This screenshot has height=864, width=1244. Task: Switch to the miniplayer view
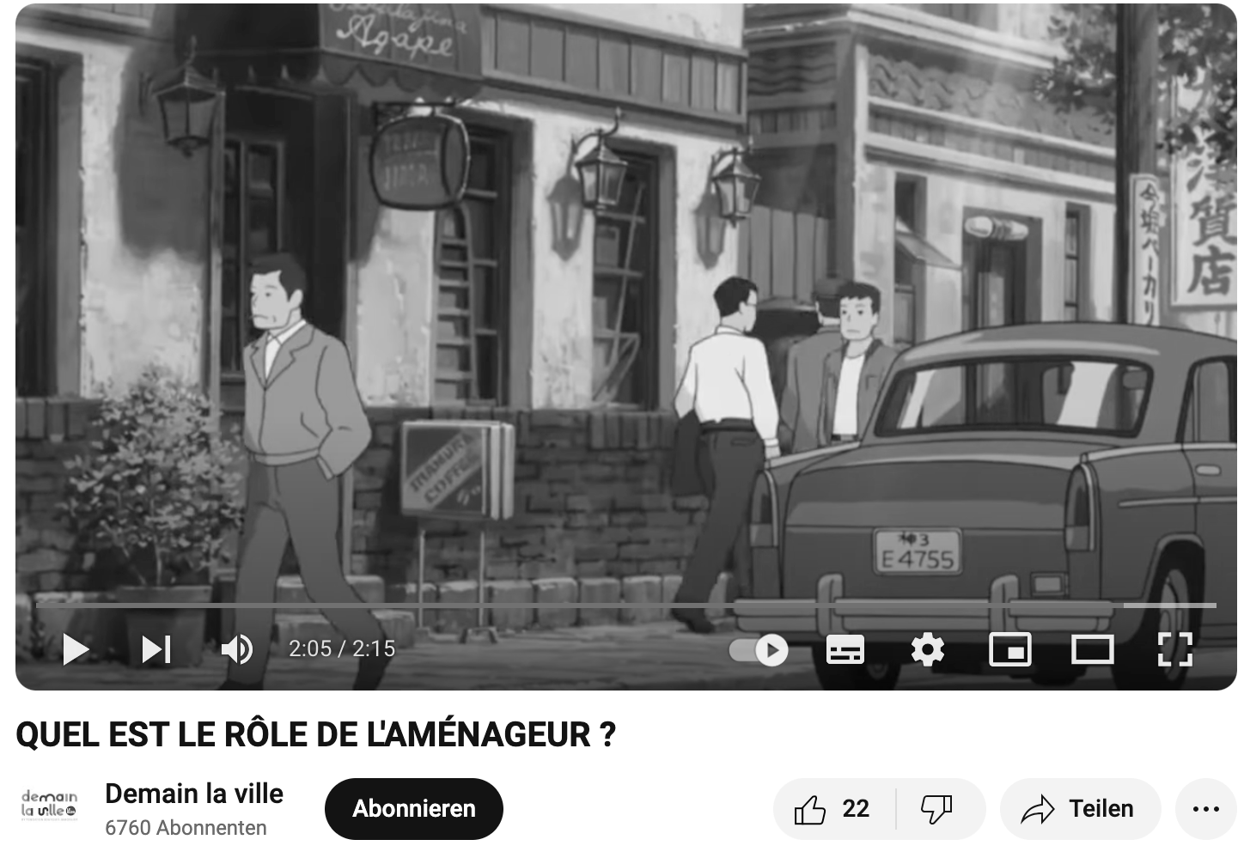[1009, 650]
